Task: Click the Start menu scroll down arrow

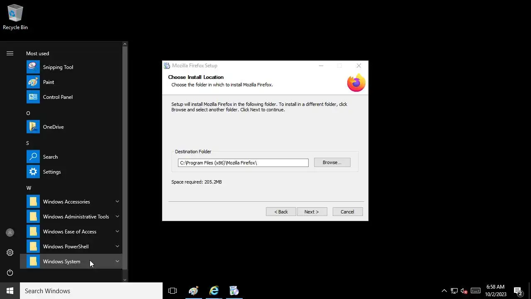Action: point(125,279)
